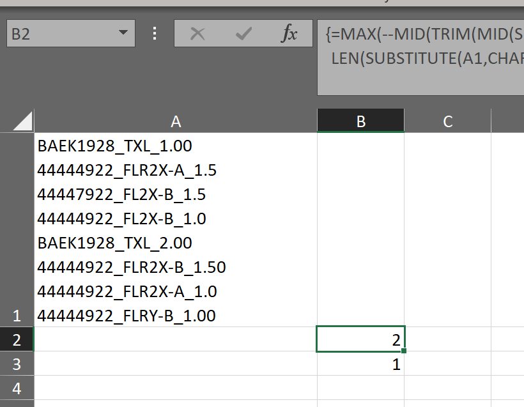Select column B header
Viewport: 524px width, 407px height.
pyautogui.click(x=360, y=121)
